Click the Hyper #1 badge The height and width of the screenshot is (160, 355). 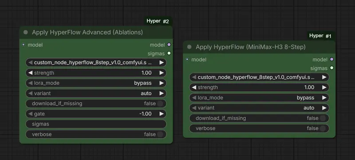(x=320, y=36)
